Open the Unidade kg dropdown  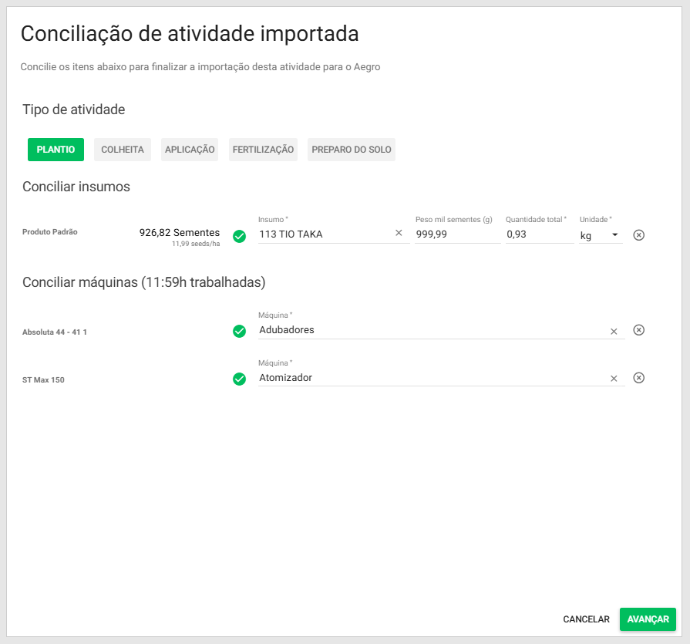click(601, 234)
